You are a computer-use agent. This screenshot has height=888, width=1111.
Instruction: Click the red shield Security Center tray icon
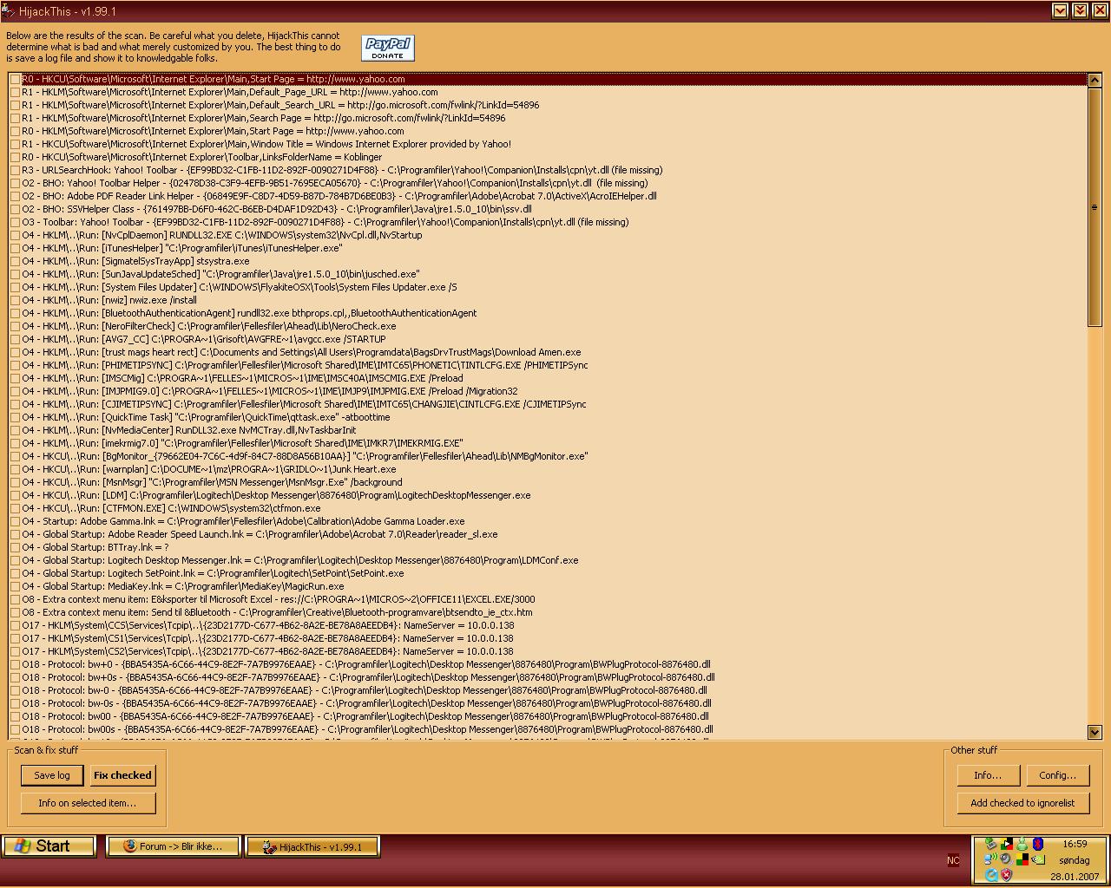click(1007, 875)
